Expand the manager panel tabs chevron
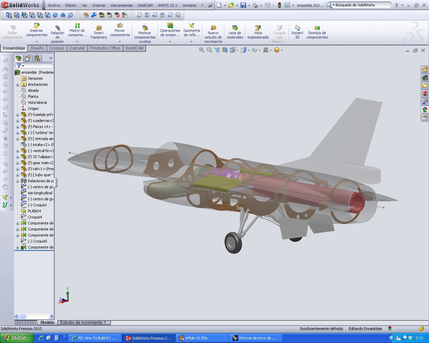The height and width of the screenshot is (343, 429). click(51, 58)
